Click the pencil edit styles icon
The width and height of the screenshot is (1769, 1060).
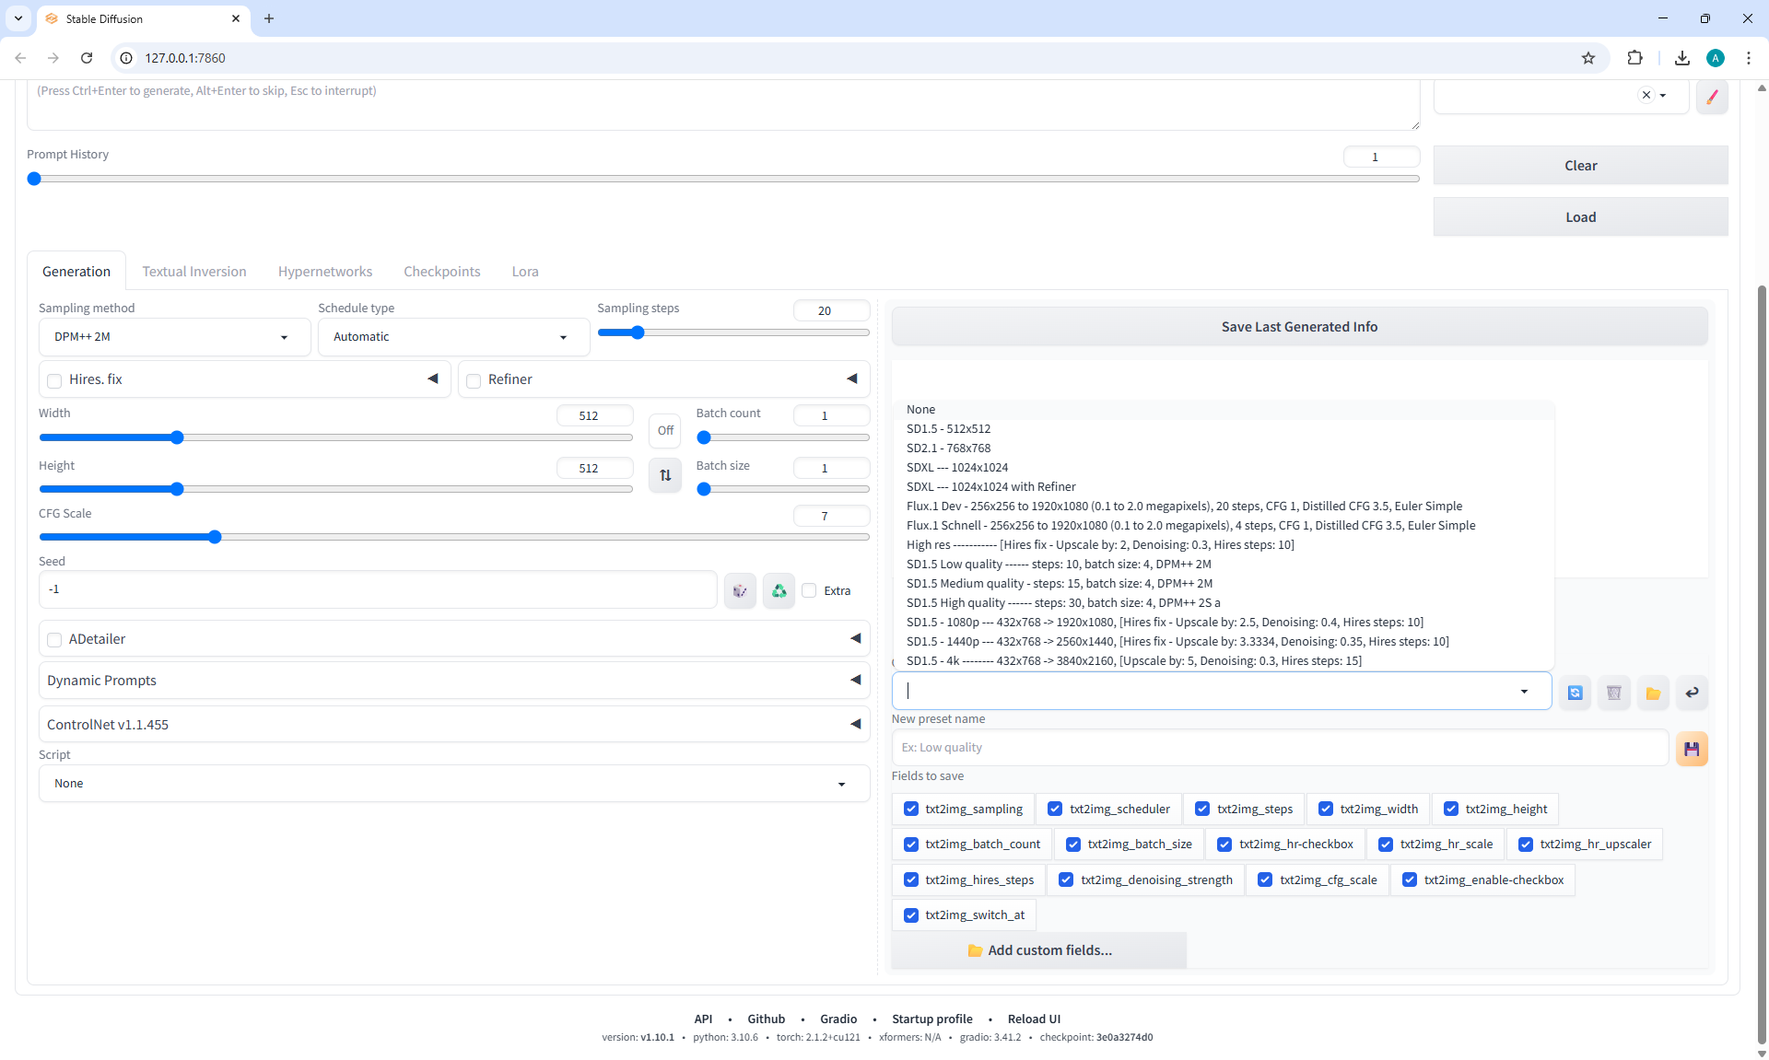[1711, 96]
